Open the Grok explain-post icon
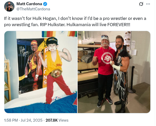This screenshot has height=126, width=156. tap(141, 4)
